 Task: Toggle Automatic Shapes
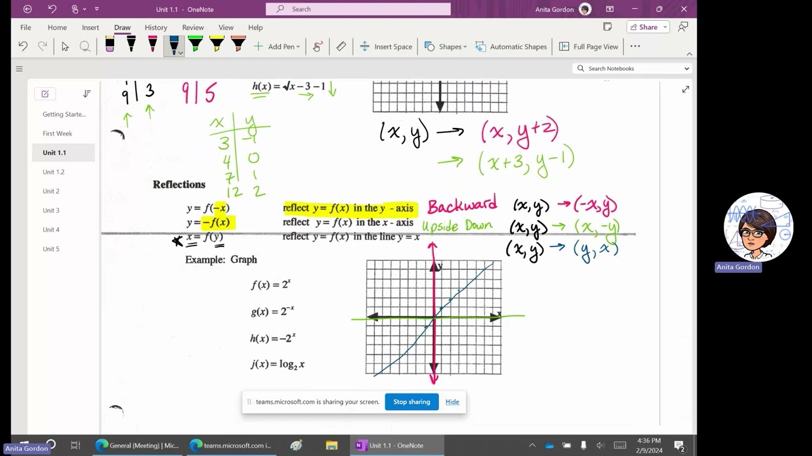511,46
